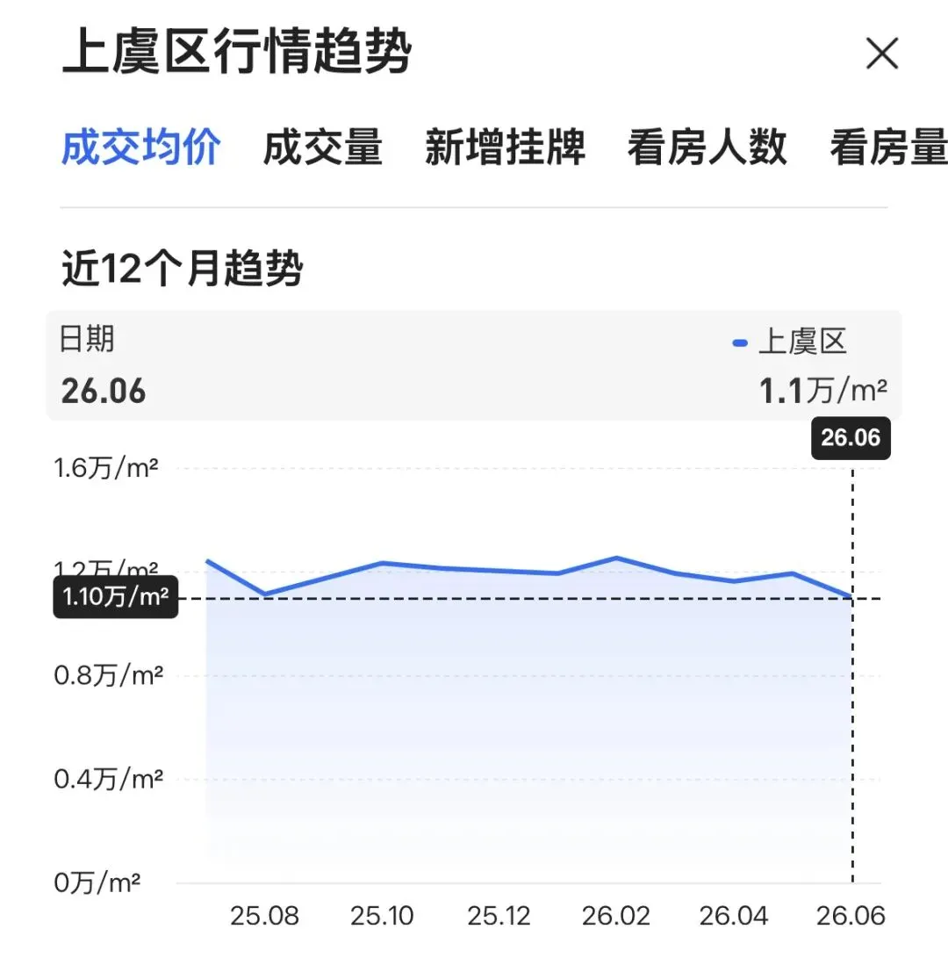
Task: Click the 近12个月趋势 heading
Action: pyautogui.click(x=182, y=269)
